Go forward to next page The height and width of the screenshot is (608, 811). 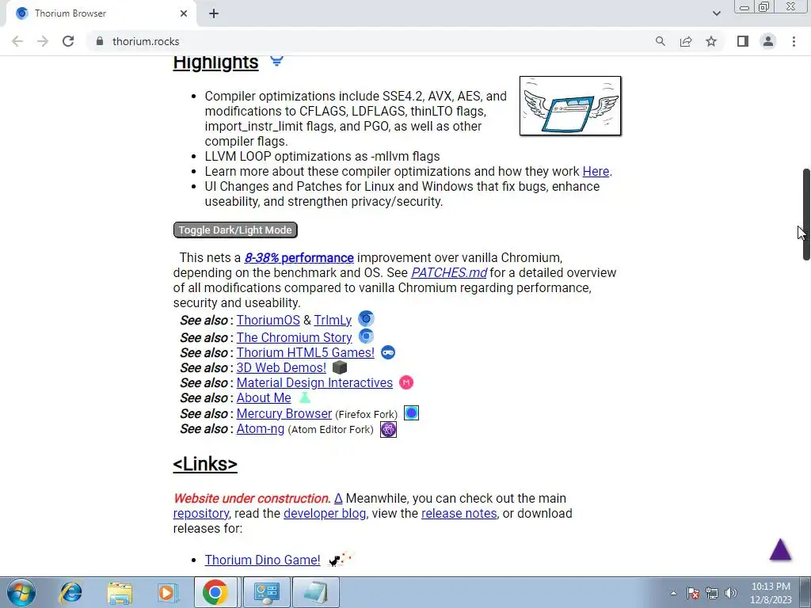(43, 41)
